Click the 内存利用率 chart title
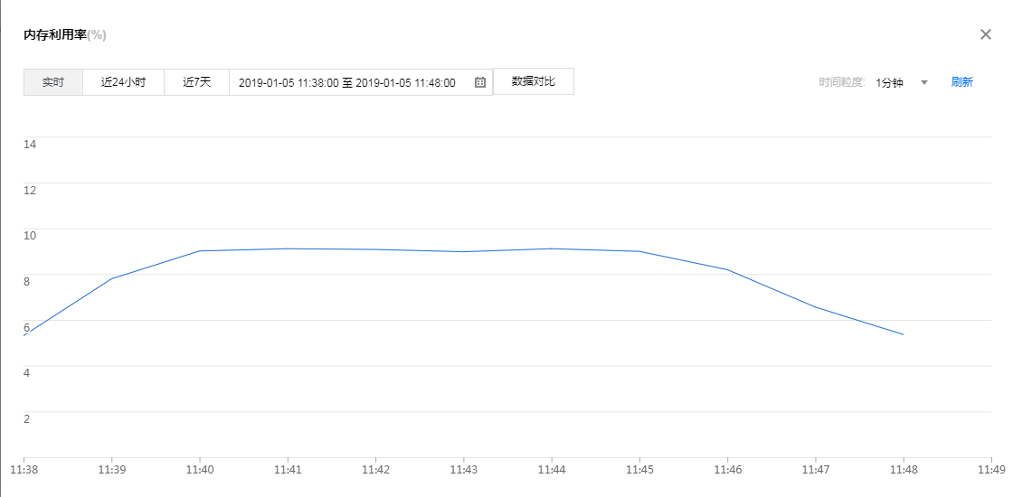 point(55,34)
